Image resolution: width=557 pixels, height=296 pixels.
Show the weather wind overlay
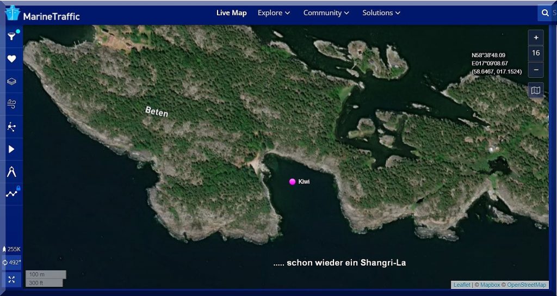(x=11, y=104)
